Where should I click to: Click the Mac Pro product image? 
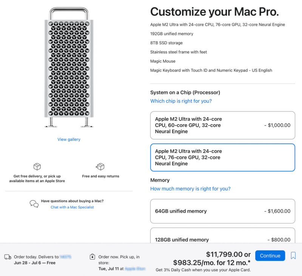[x=69, y=67]
